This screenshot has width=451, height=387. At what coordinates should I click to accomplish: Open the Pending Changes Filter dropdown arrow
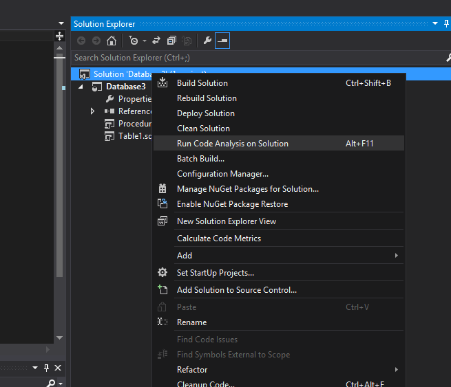(145, 41)
